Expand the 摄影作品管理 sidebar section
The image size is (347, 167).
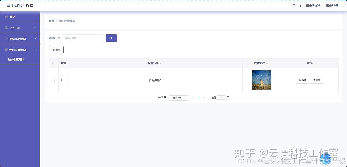[20, 39]
